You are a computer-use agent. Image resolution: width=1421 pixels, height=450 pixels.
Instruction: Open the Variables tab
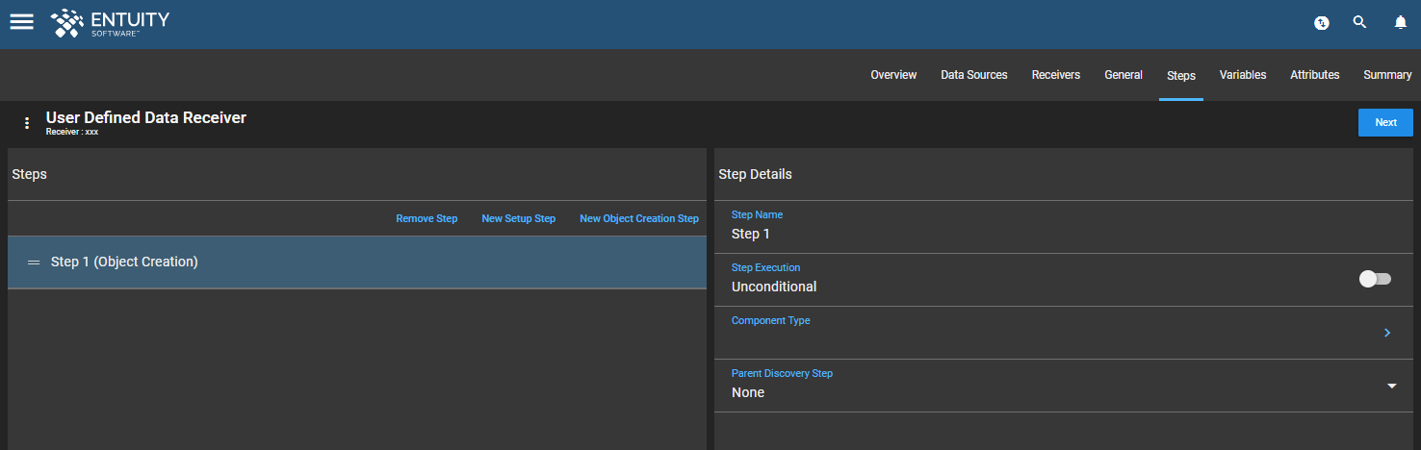pyautogui.click(x=1243, y=75)
